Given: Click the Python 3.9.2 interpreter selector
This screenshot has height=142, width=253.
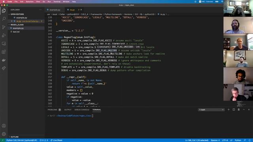Looking at the screenshot, I should click(x=22, y=140).
